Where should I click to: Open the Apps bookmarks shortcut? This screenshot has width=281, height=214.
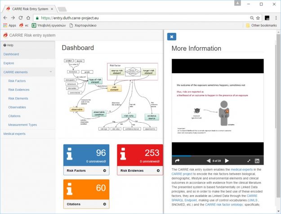tap(10, 26)
